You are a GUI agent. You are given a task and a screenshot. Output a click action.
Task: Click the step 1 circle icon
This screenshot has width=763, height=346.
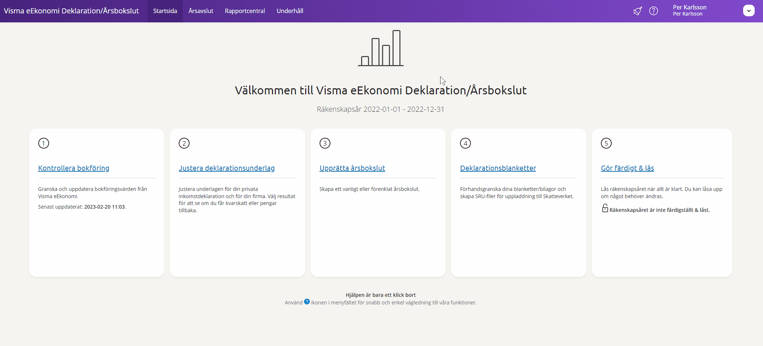(44, 143)
